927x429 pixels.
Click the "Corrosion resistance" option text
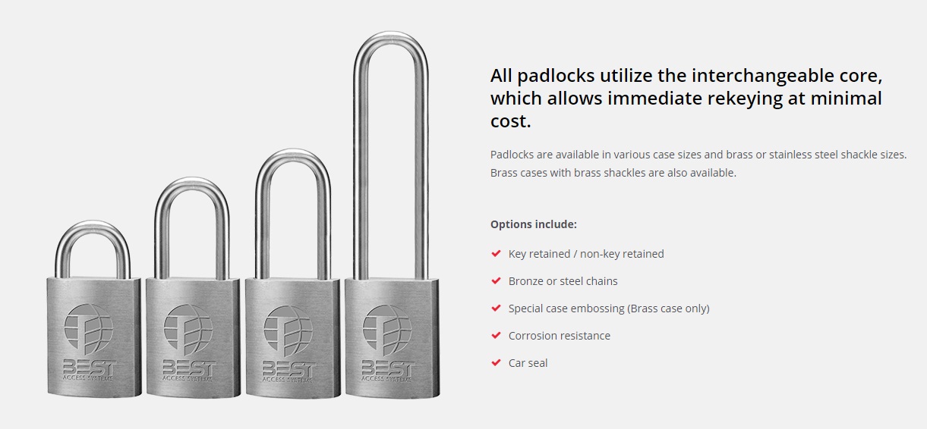point(559,336)
